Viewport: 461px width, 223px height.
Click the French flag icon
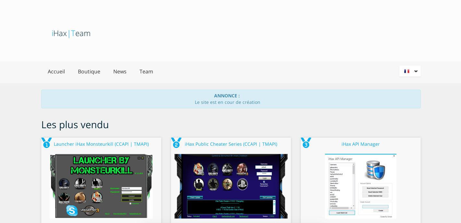point(406,71)
